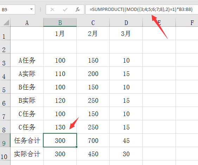Click cell C6 with value 250
198x165 pixels.
[93, 100]
